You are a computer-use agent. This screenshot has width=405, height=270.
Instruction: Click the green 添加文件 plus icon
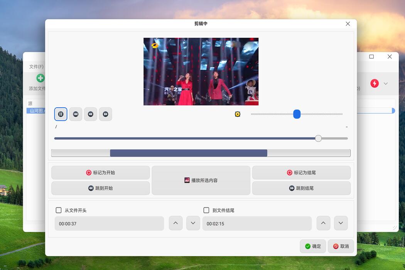click(40, 78)
